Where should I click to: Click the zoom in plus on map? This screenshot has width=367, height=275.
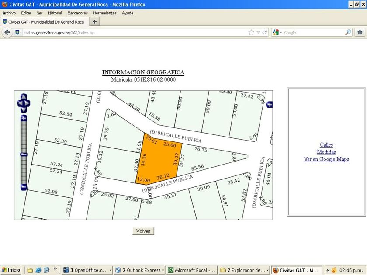(x=24, y=118)
